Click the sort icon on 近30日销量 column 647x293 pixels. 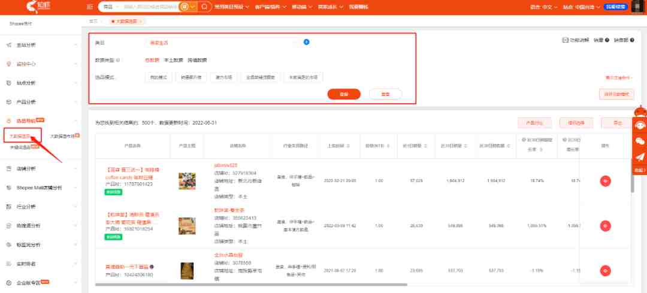click(466, 146)
